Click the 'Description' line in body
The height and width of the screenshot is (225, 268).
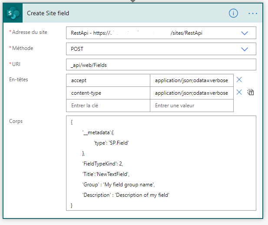[x=126, y=195]
